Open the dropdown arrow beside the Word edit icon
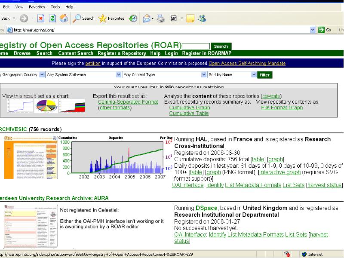The width and height of the screenshot is (344, 258). click(181, 18)
